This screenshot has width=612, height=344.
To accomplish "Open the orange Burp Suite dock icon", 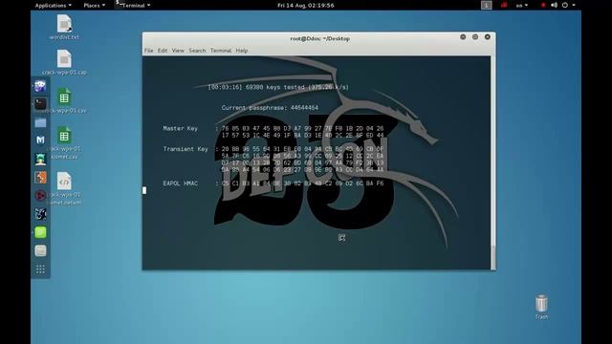I will click(x=40, y=178).
